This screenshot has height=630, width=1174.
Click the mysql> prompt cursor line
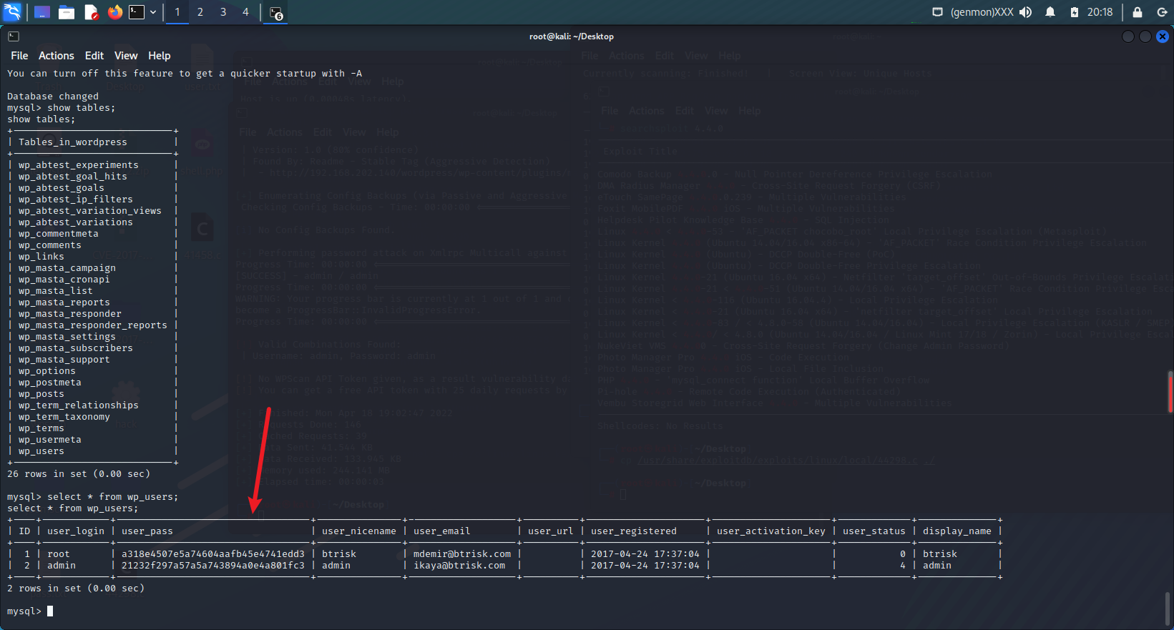click(x=30, y=611)
